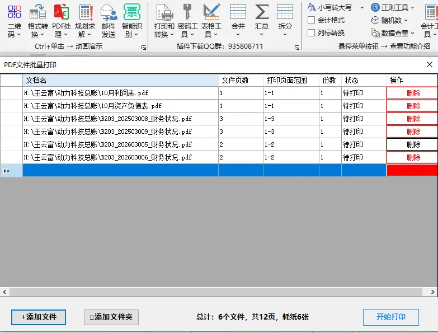Image resolution: width=438 pixels, height=333 pixels.
Task: Expand the 小写转大写 dropdown arrow
Action: pos(362,7)
